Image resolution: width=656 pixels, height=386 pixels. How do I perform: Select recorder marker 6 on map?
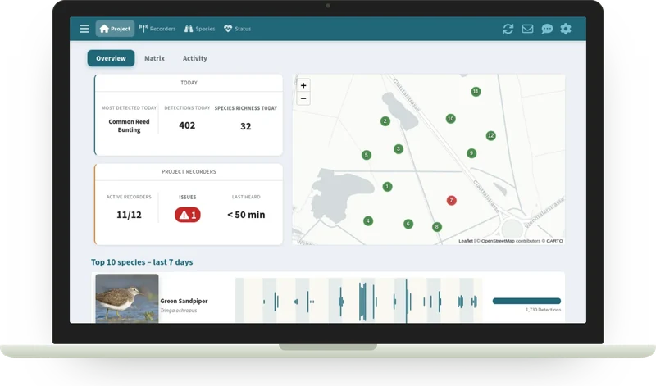(x=408, y=224)
